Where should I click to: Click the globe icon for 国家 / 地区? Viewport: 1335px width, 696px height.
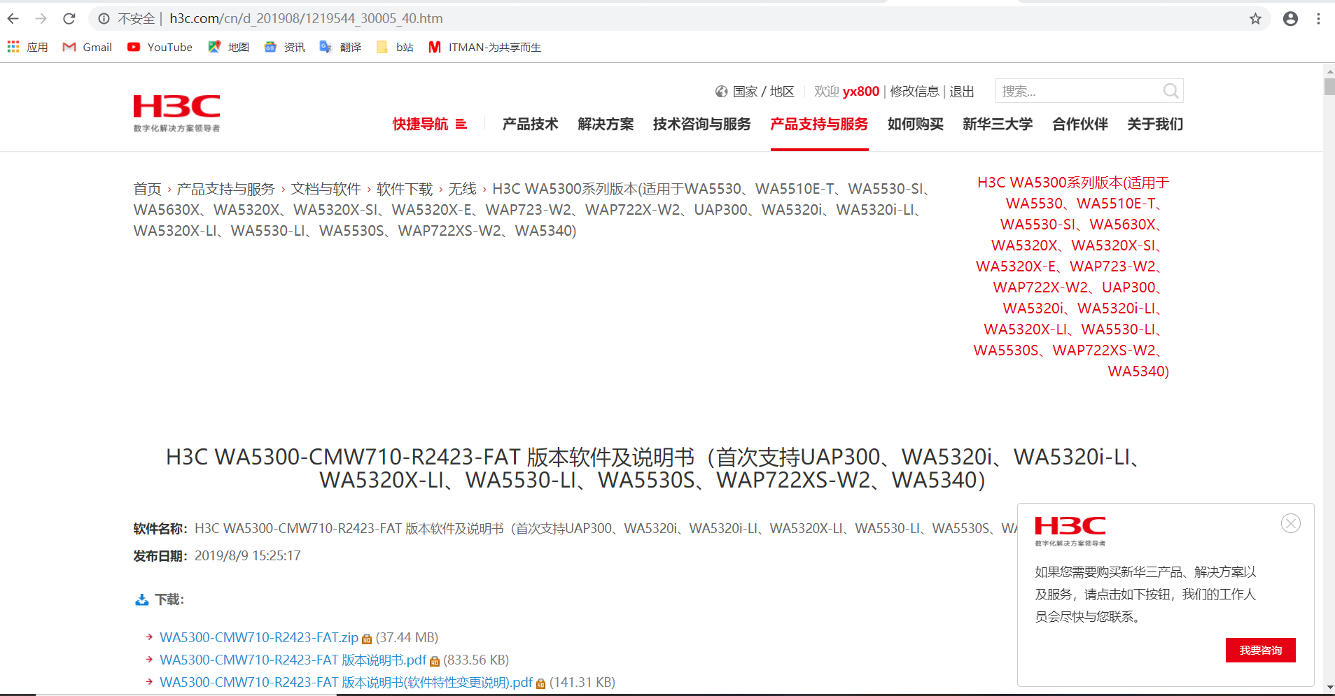[x=721, y=92]
